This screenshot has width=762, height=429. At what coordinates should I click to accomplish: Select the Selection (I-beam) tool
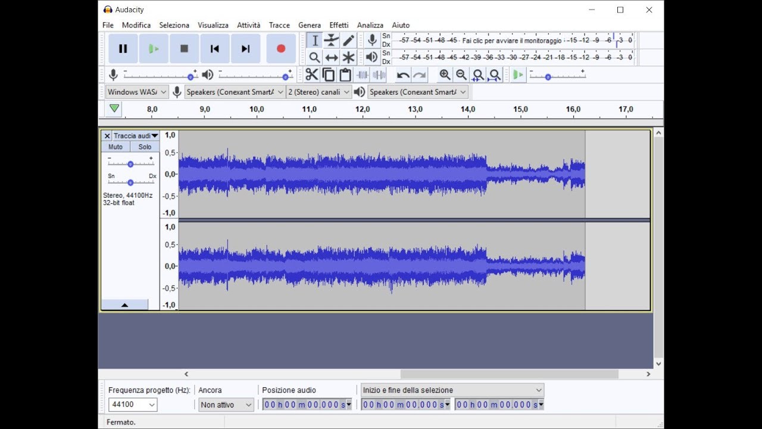(x=315, y=41)
